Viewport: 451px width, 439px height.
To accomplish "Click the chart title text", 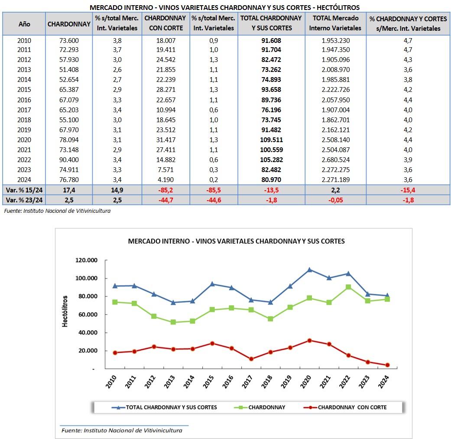I will [237, 241].
